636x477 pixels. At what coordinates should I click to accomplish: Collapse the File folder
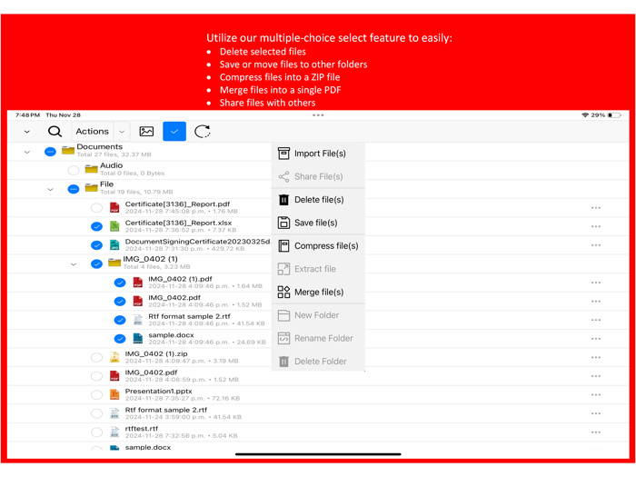[x=50, y=189]
